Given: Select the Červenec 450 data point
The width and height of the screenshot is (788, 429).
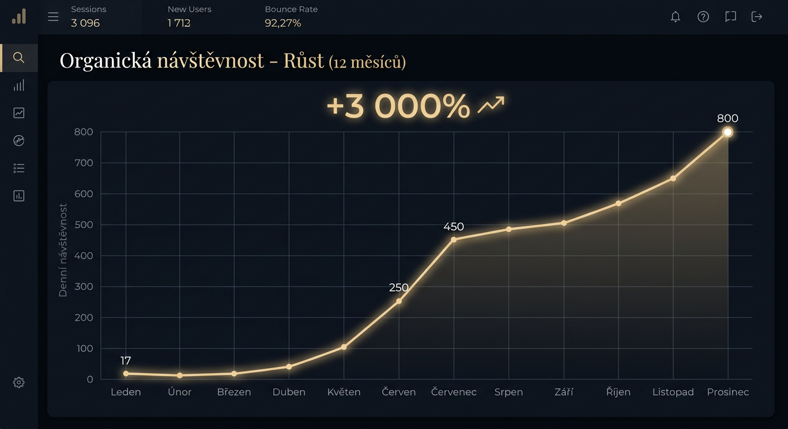Looking at the screenshot, I should click(x=454, y=241).
